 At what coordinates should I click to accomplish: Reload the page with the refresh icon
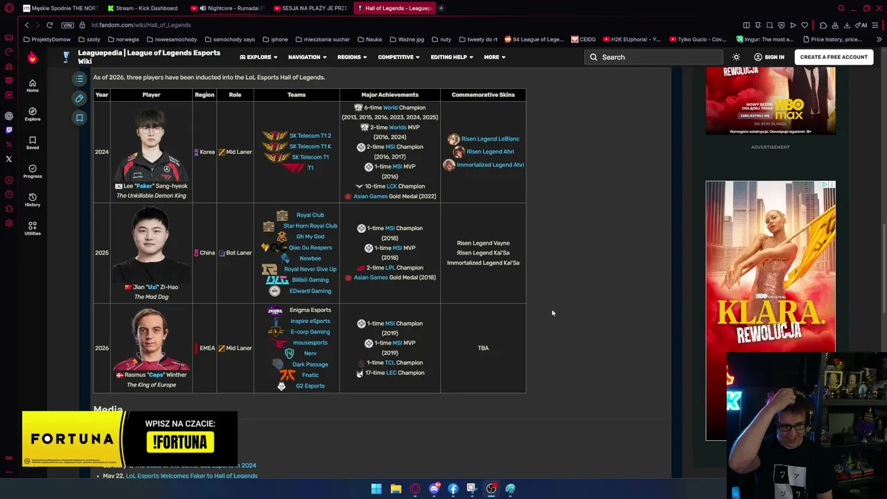click(x=50, y=25)
